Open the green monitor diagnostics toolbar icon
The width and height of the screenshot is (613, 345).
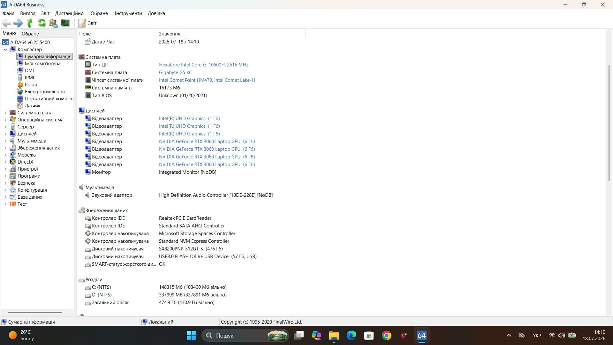(65, 23)
